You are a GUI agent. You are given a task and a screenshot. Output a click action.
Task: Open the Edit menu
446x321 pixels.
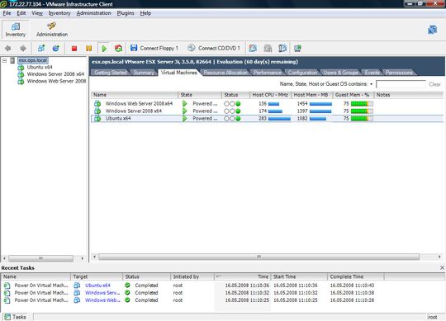point(21,13)
